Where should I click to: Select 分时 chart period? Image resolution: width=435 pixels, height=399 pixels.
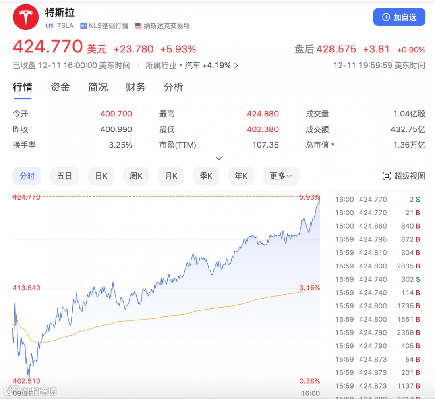click(x=27, y=176)
